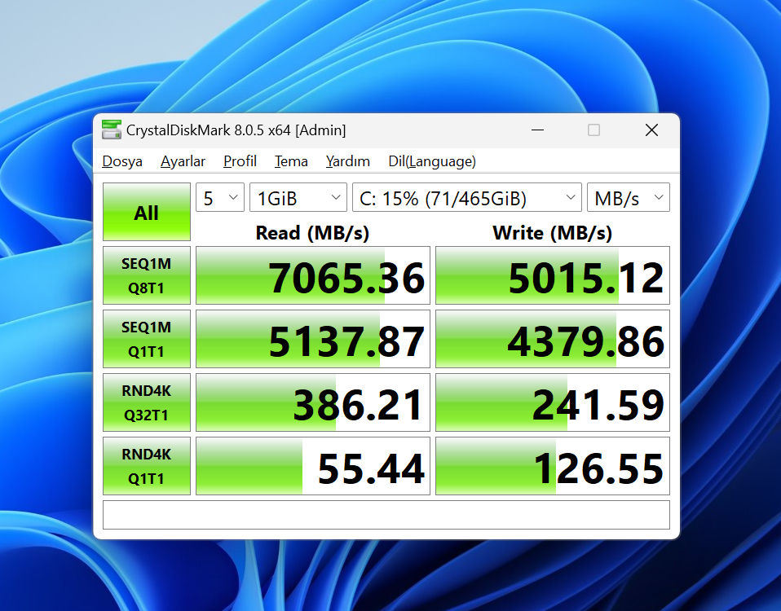Select the 5137.87 read result
The height and width of the screenshot is (611, 781).
tap(313, 339)
